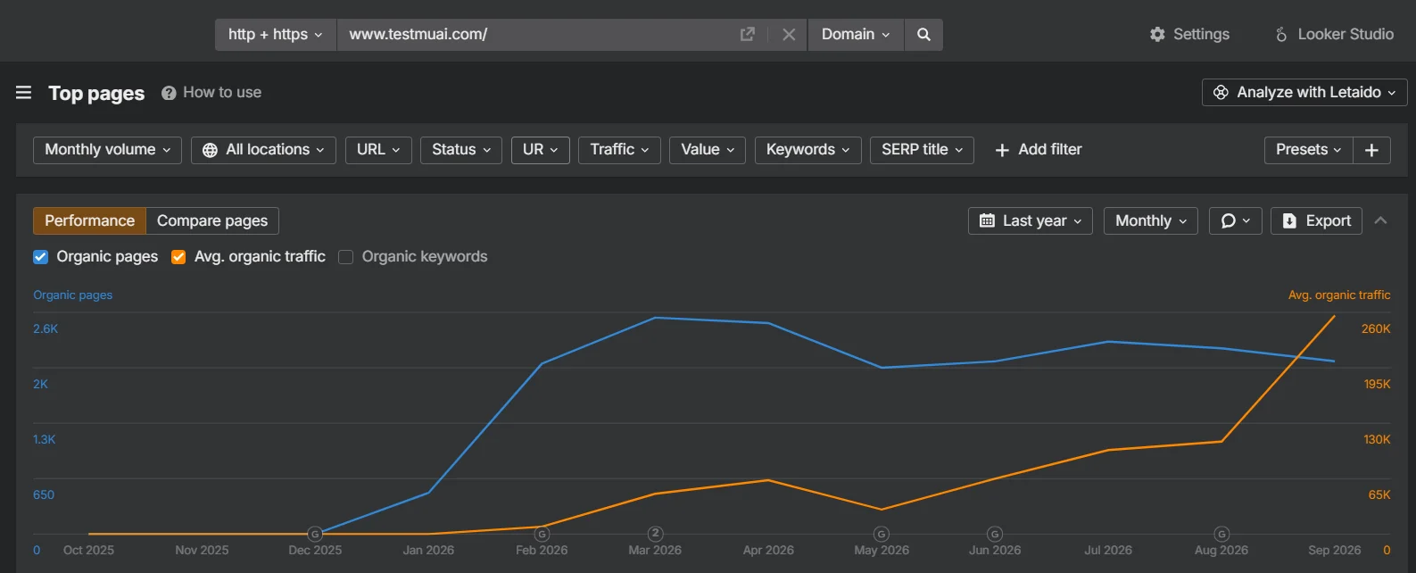
Task: Switch to the Performance tab
Action: click(x=89, y=220)
